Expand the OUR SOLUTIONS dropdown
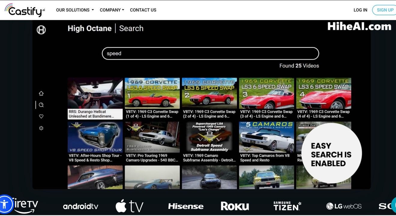The width and height of the screenshot is (396, 216). tap(74, 10)
